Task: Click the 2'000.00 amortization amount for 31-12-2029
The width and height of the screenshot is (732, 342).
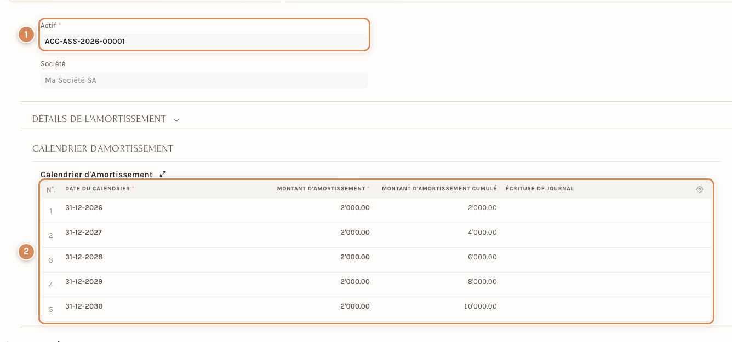Action: (x=355, y=282)
